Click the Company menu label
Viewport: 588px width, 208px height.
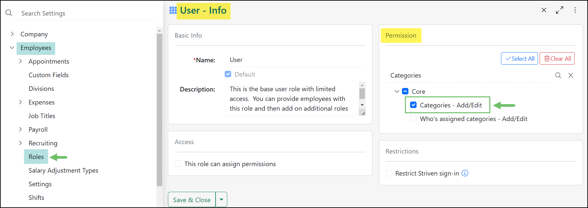[34, 34]
